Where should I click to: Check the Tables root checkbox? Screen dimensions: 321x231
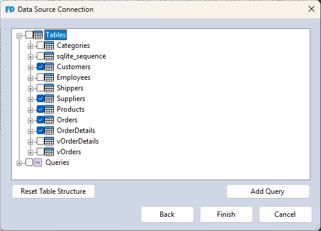pos(29,35)
